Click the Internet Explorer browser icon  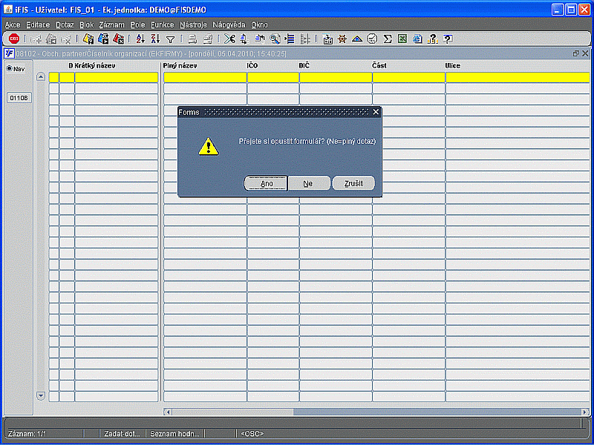[x=417, y=39]
